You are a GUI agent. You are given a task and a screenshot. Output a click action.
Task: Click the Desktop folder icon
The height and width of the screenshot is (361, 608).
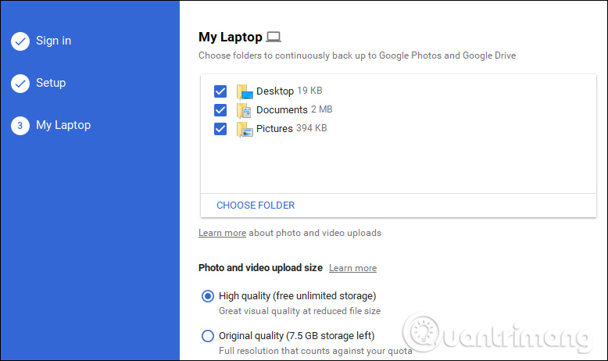(245, 91)
